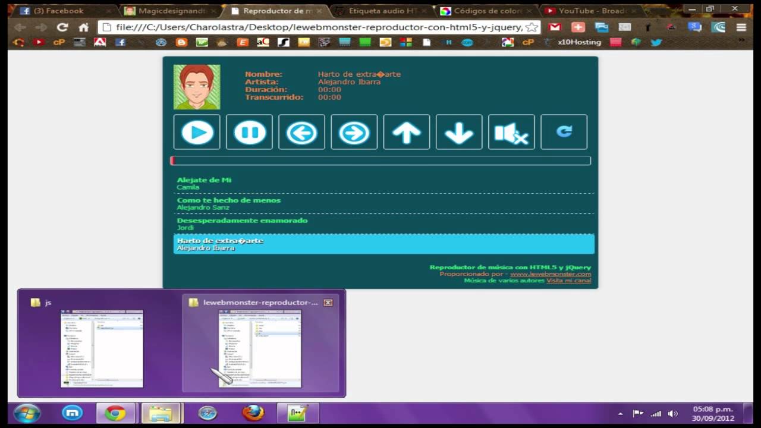Pause the song with the pause button
761x428 pixels.
pos(249,132)
